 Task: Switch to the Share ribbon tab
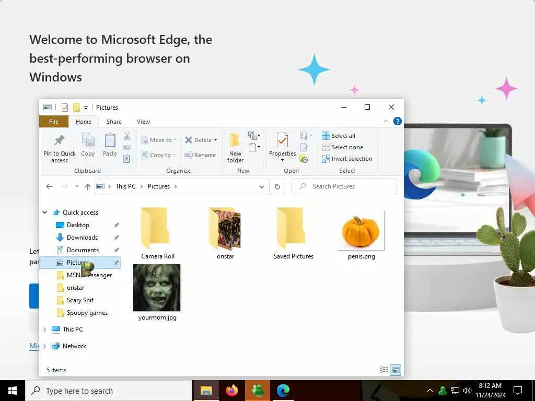[114, 122]
